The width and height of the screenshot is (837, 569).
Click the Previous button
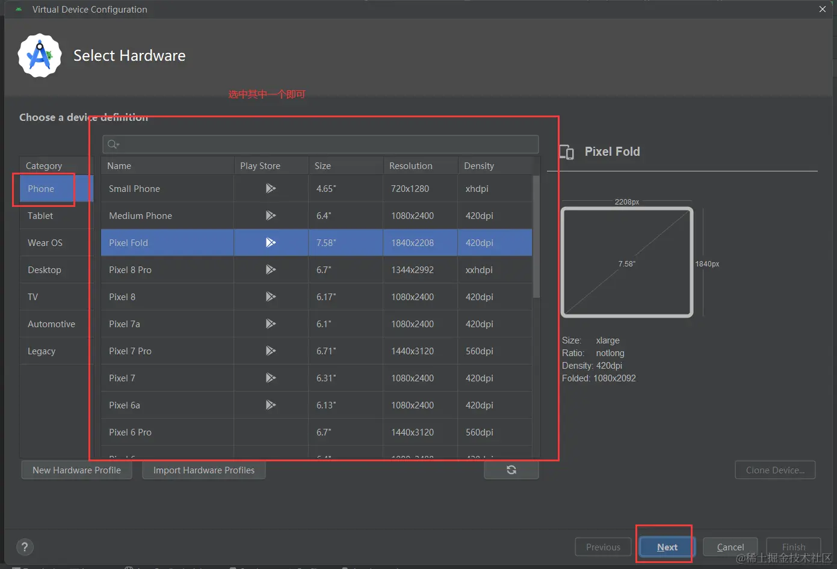pyautogui.click(x=603, y=547)
